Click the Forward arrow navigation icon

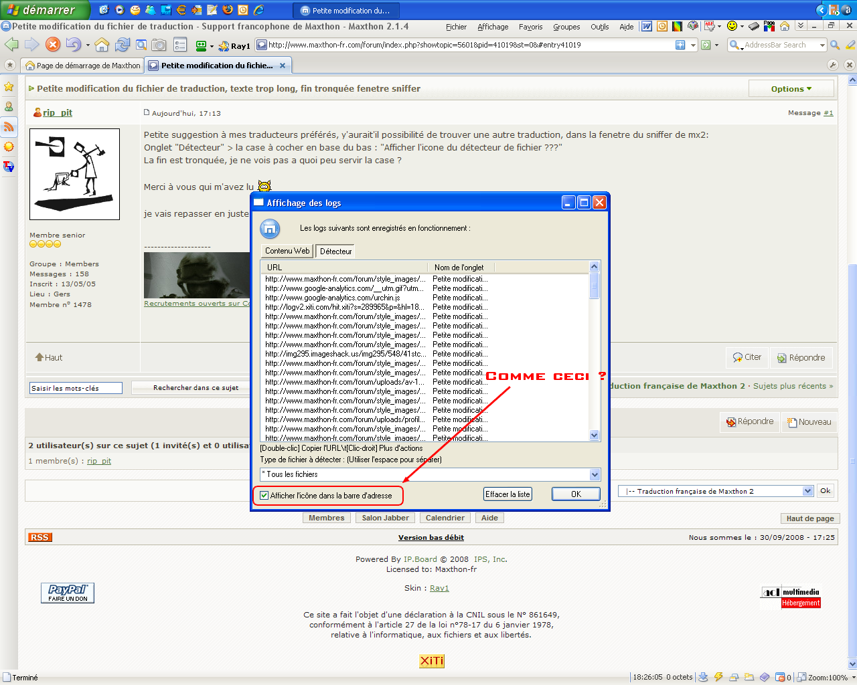(x=32, y=45)
